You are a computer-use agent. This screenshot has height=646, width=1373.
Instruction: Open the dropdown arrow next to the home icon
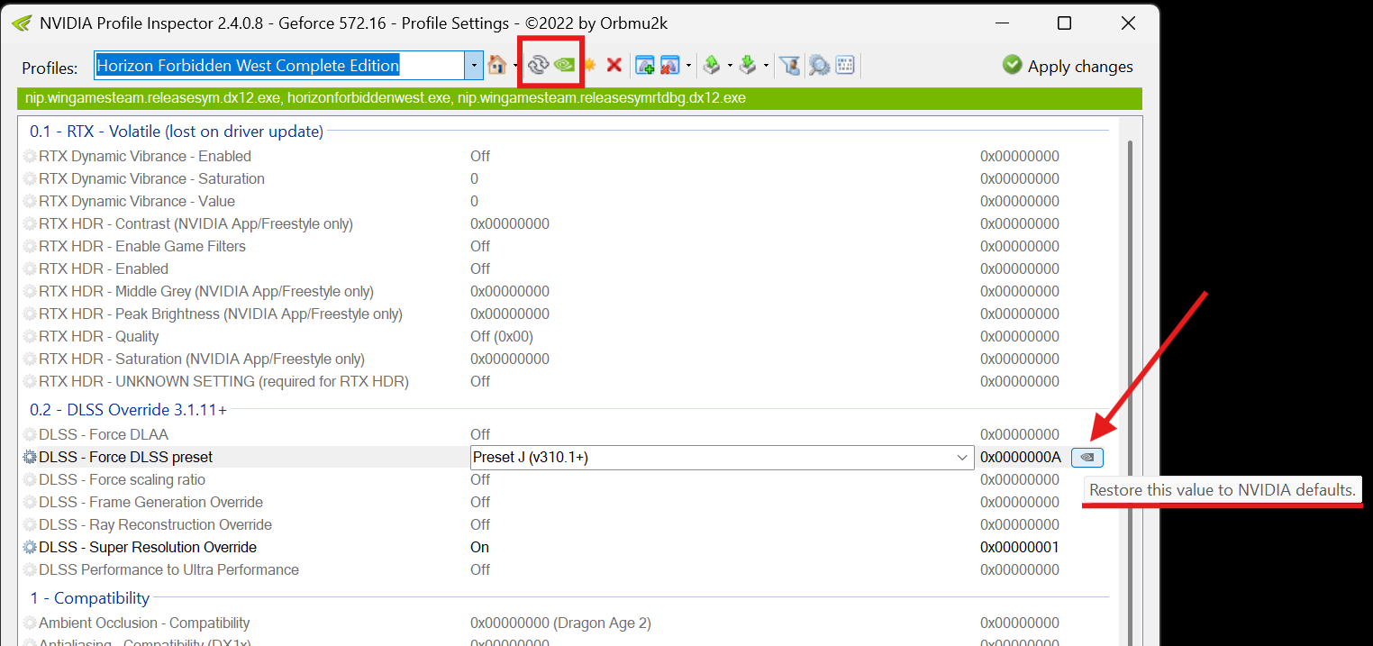coord(515,65)
